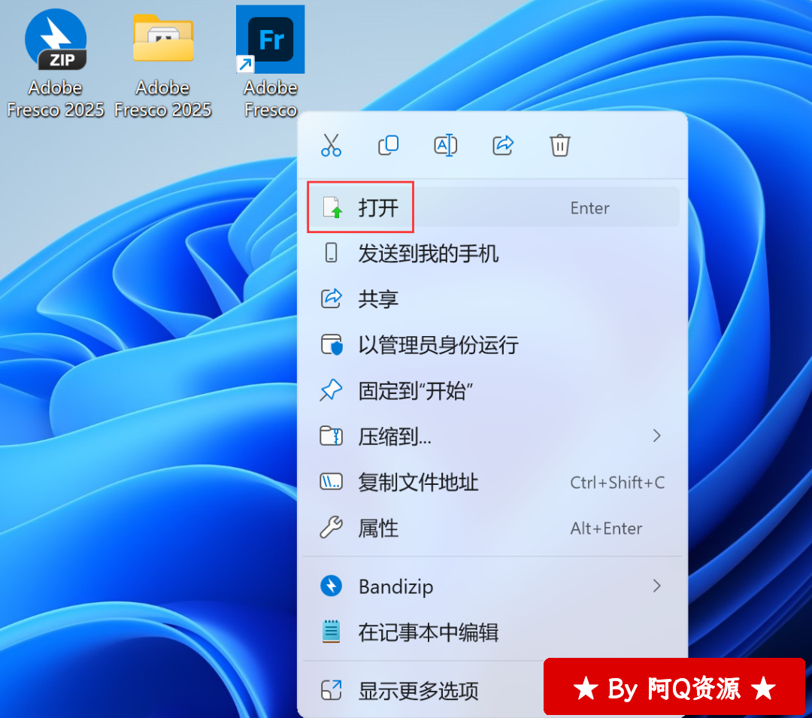Image resolution: width=812 pixels, height=718 pixels.
Task: Click the notepad icon beside 在记事本中编辑
Action: (x=331, y=632)
